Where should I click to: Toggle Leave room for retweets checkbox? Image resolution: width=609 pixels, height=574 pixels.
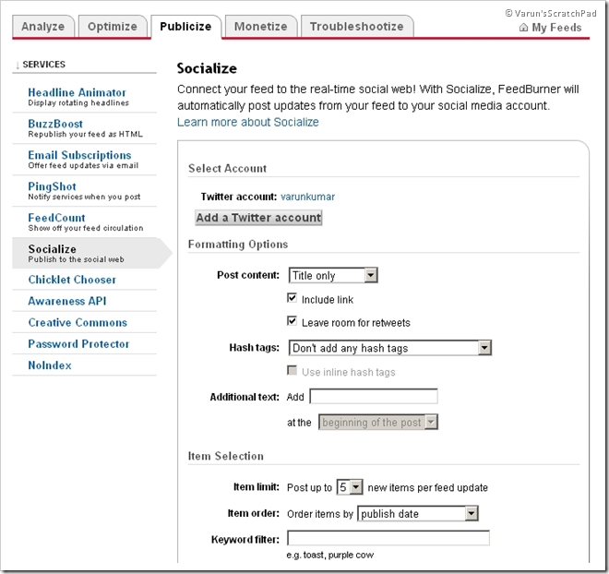[x=292, y=321]
